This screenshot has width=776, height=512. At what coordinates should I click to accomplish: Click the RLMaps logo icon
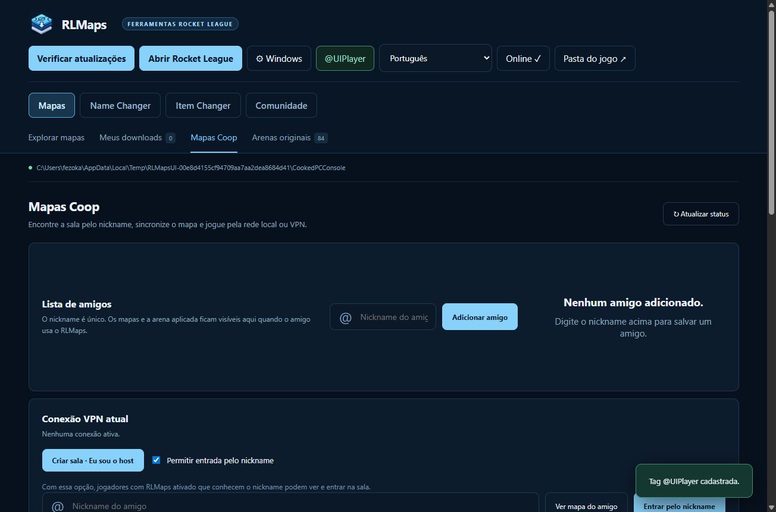pos(42,24)
